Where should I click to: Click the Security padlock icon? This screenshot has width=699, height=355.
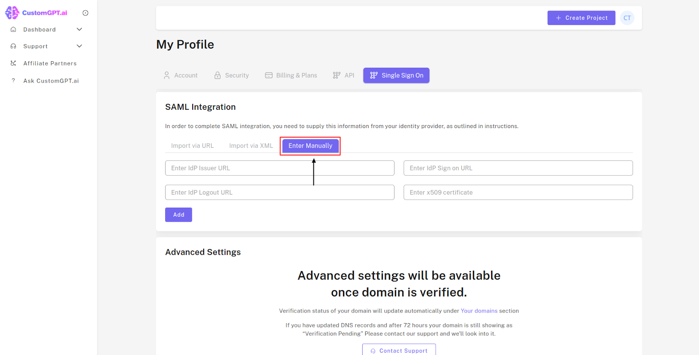tap(218, 75)
